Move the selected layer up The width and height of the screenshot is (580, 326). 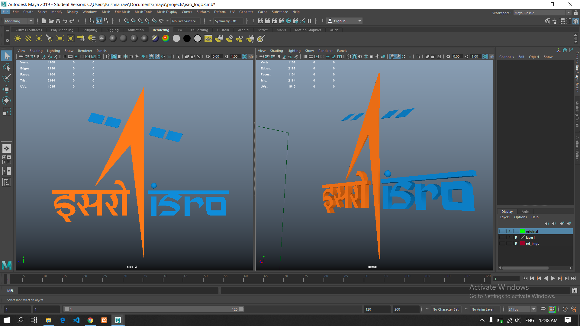coord(547,223)
